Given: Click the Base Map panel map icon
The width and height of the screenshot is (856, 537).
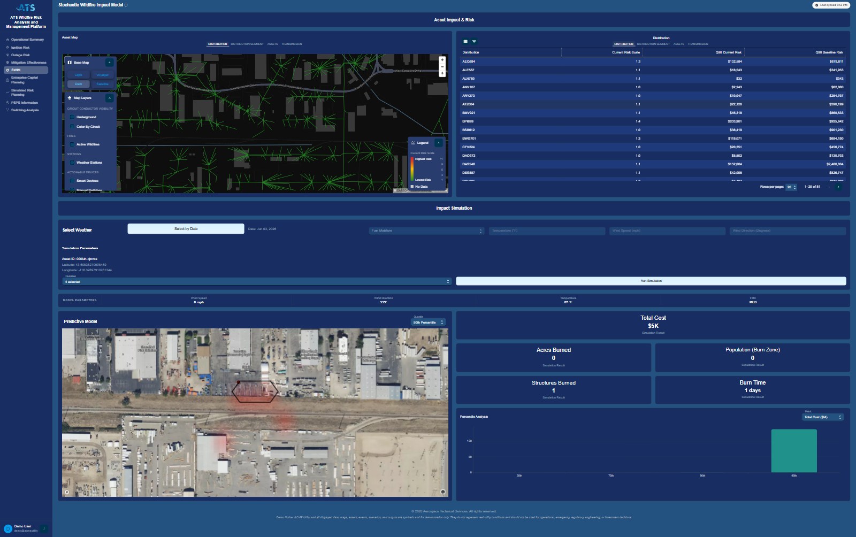Looking at the screenshot, I should pos(70,63).
